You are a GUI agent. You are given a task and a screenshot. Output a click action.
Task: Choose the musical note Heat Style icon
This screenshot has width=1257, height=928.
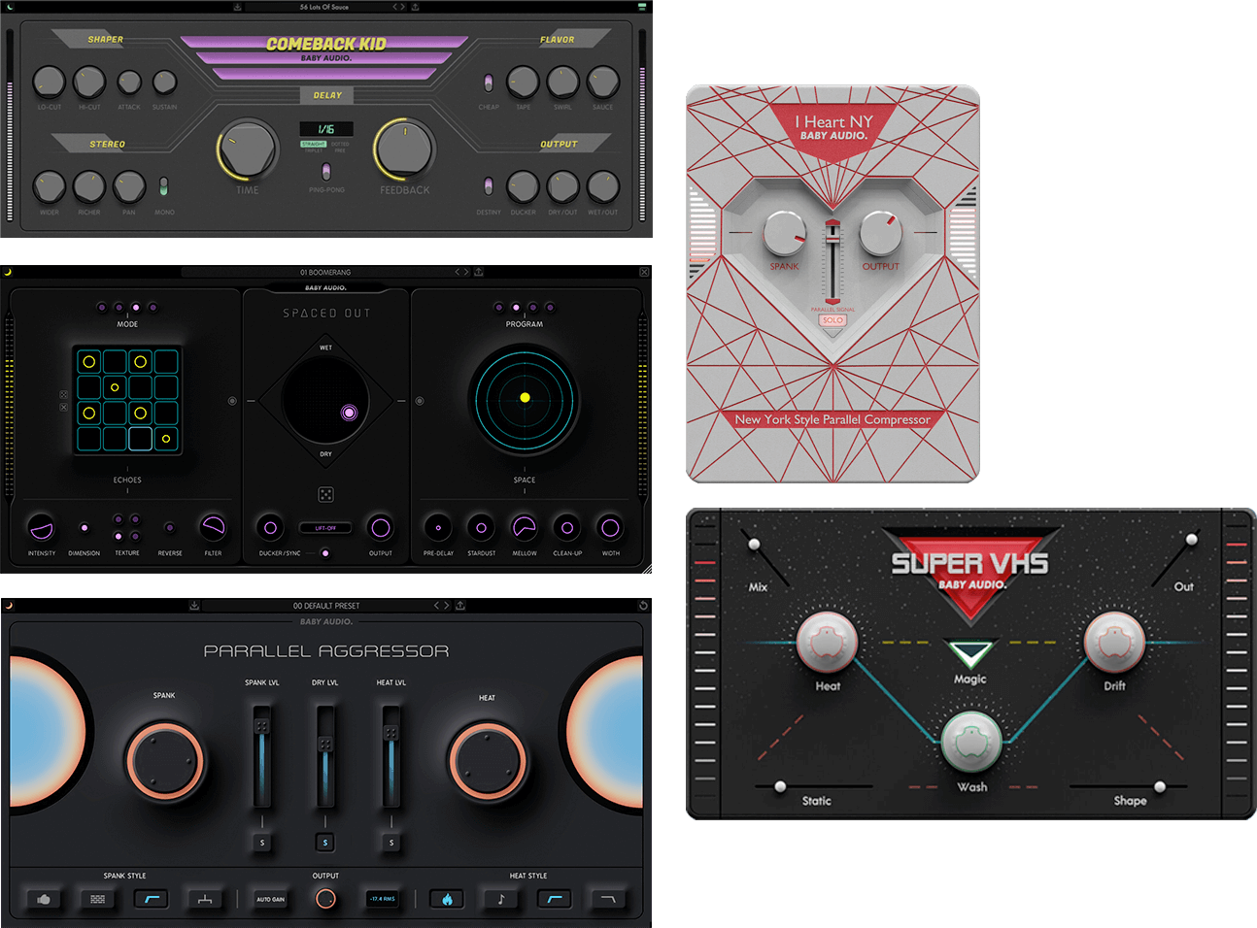501,899
